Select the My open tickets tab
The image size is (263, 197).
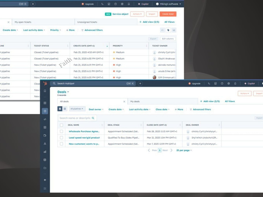click(x=43, y=22)
